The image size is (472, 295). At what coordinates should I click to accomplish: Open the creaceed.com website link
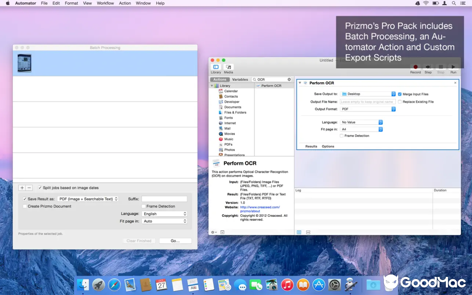tap(260, 207)
